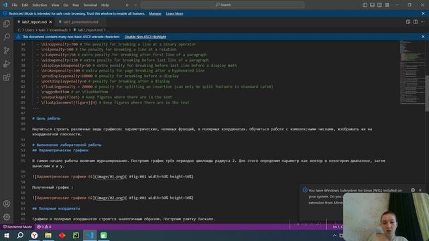Open Windows taskbar search
Viewport: 429px width, 241px height.
point(20,235)
